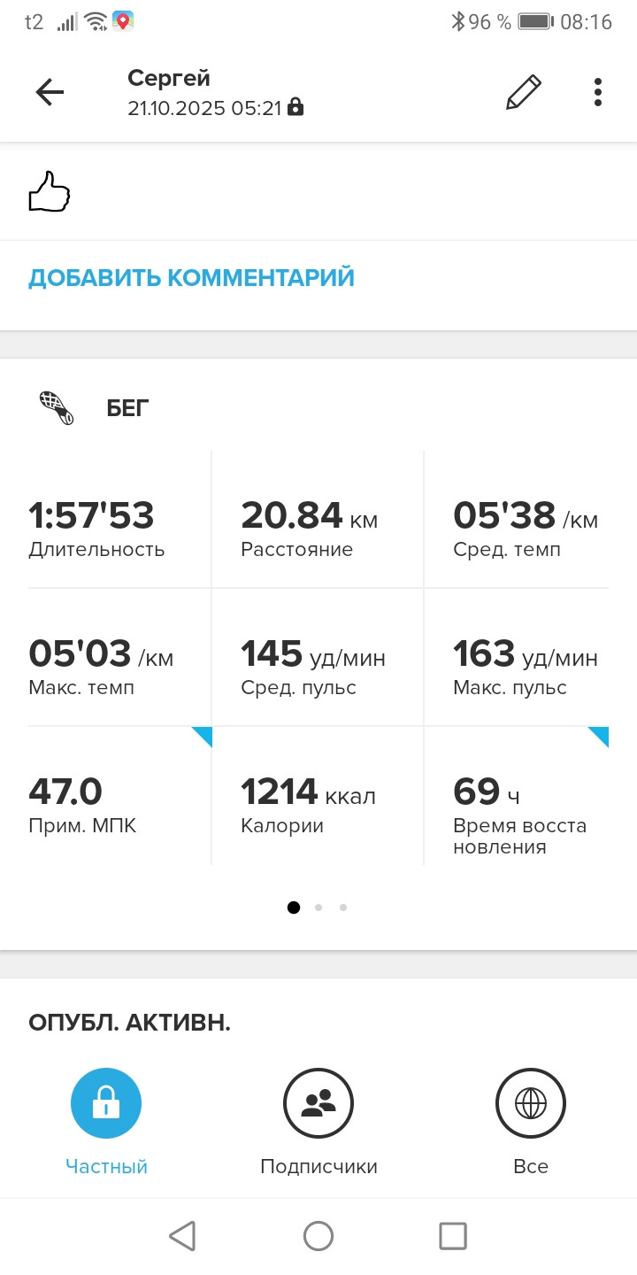Tap the Сред. пульс 145 tile
The height and width of the screenshot is (1275, 637).
(x=318, y=658)
